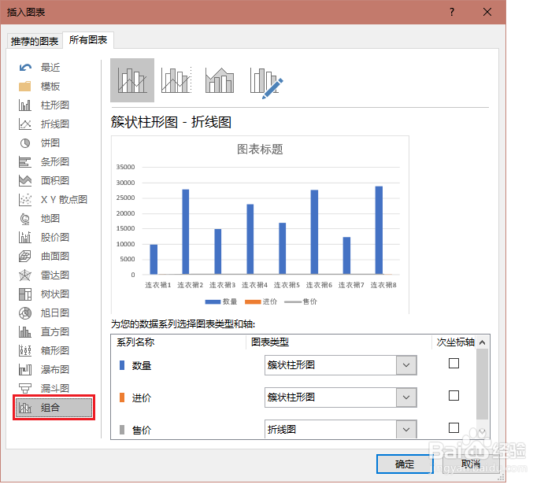The height and width of the screenshot is (488, 559).
Task: Close the 插入图表 dialog
Action: [487, 12]
